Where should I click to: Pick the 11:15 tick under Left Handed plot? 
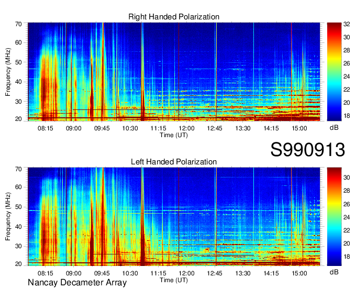click(x=158, y=273)
